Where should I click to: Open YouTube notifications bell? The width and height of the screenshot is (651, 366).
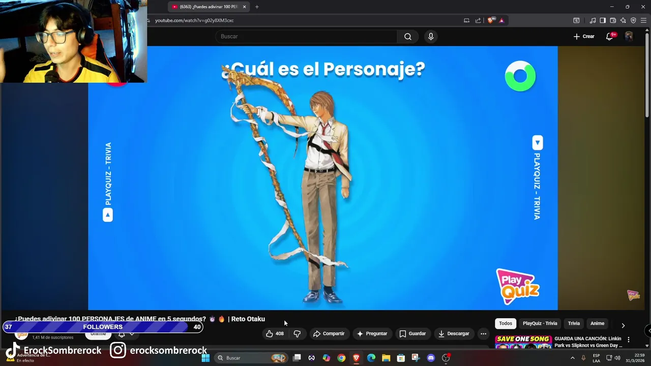click(610, 37)
